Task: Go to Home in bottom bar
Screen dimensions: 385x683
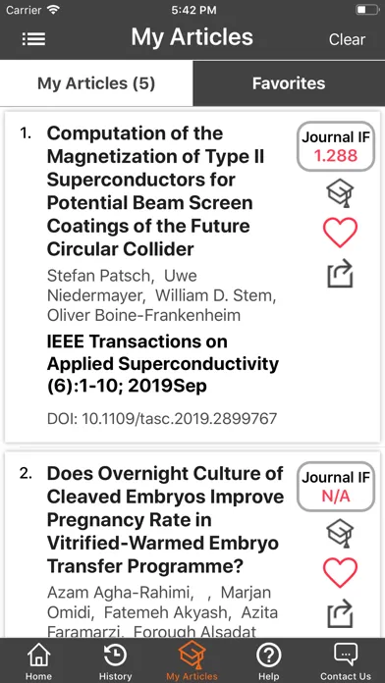Action: (38, 662)
